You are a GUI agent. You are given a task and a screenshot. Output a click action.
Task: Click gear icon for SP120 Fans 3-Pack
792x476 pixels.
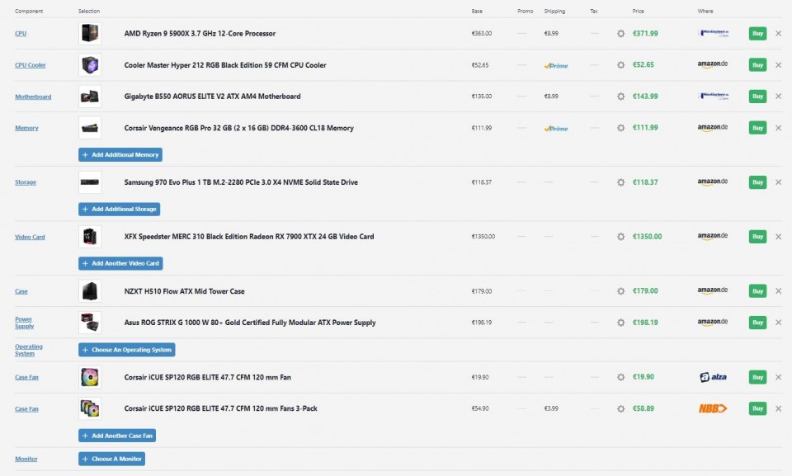[x=620, y=408]
